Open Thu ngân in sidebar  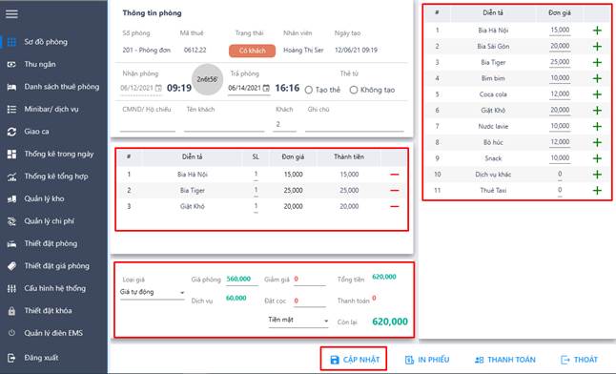40,64
